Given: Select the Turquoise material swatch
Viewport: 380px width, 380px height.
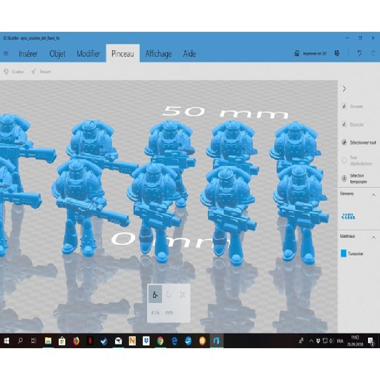Looking at the screenshot, I should coord(343,254).
